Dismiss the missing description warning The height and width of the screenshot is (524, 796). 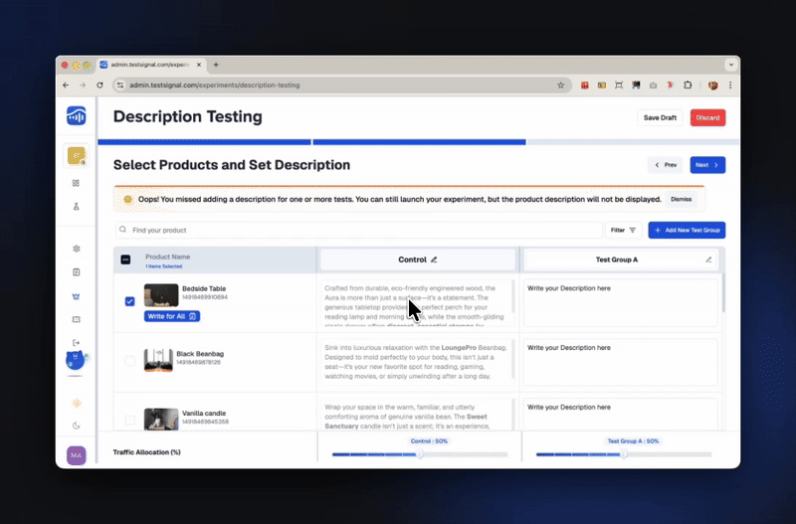(x=682, y=199)
